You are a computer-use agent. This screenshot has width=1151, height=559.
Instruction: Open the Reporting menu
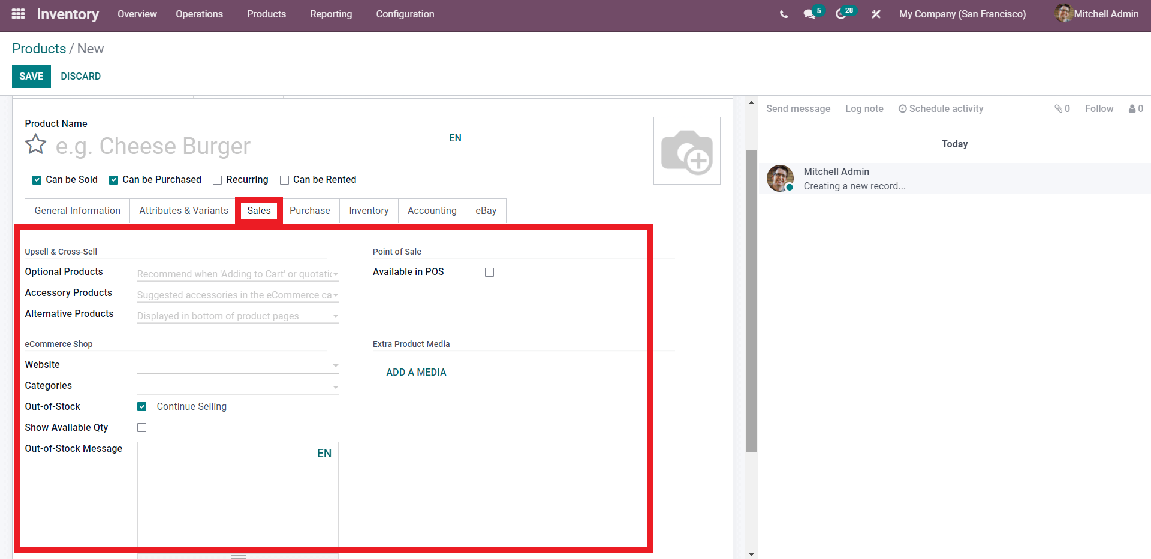coord(331,14)
